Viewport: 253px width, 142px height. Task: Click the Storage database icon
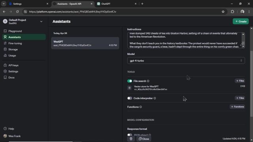(x=5, y=49)
